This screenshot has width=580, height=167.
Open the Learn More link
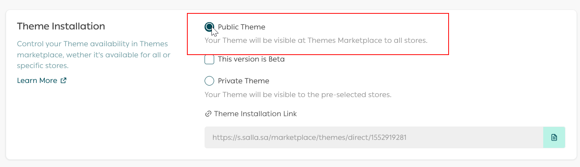(x=37, y=81)
